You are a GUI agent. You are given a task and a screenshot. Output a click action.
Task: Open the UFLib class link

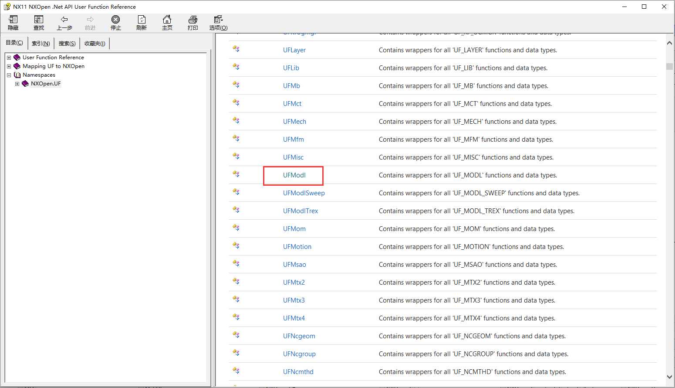(291, 68)
